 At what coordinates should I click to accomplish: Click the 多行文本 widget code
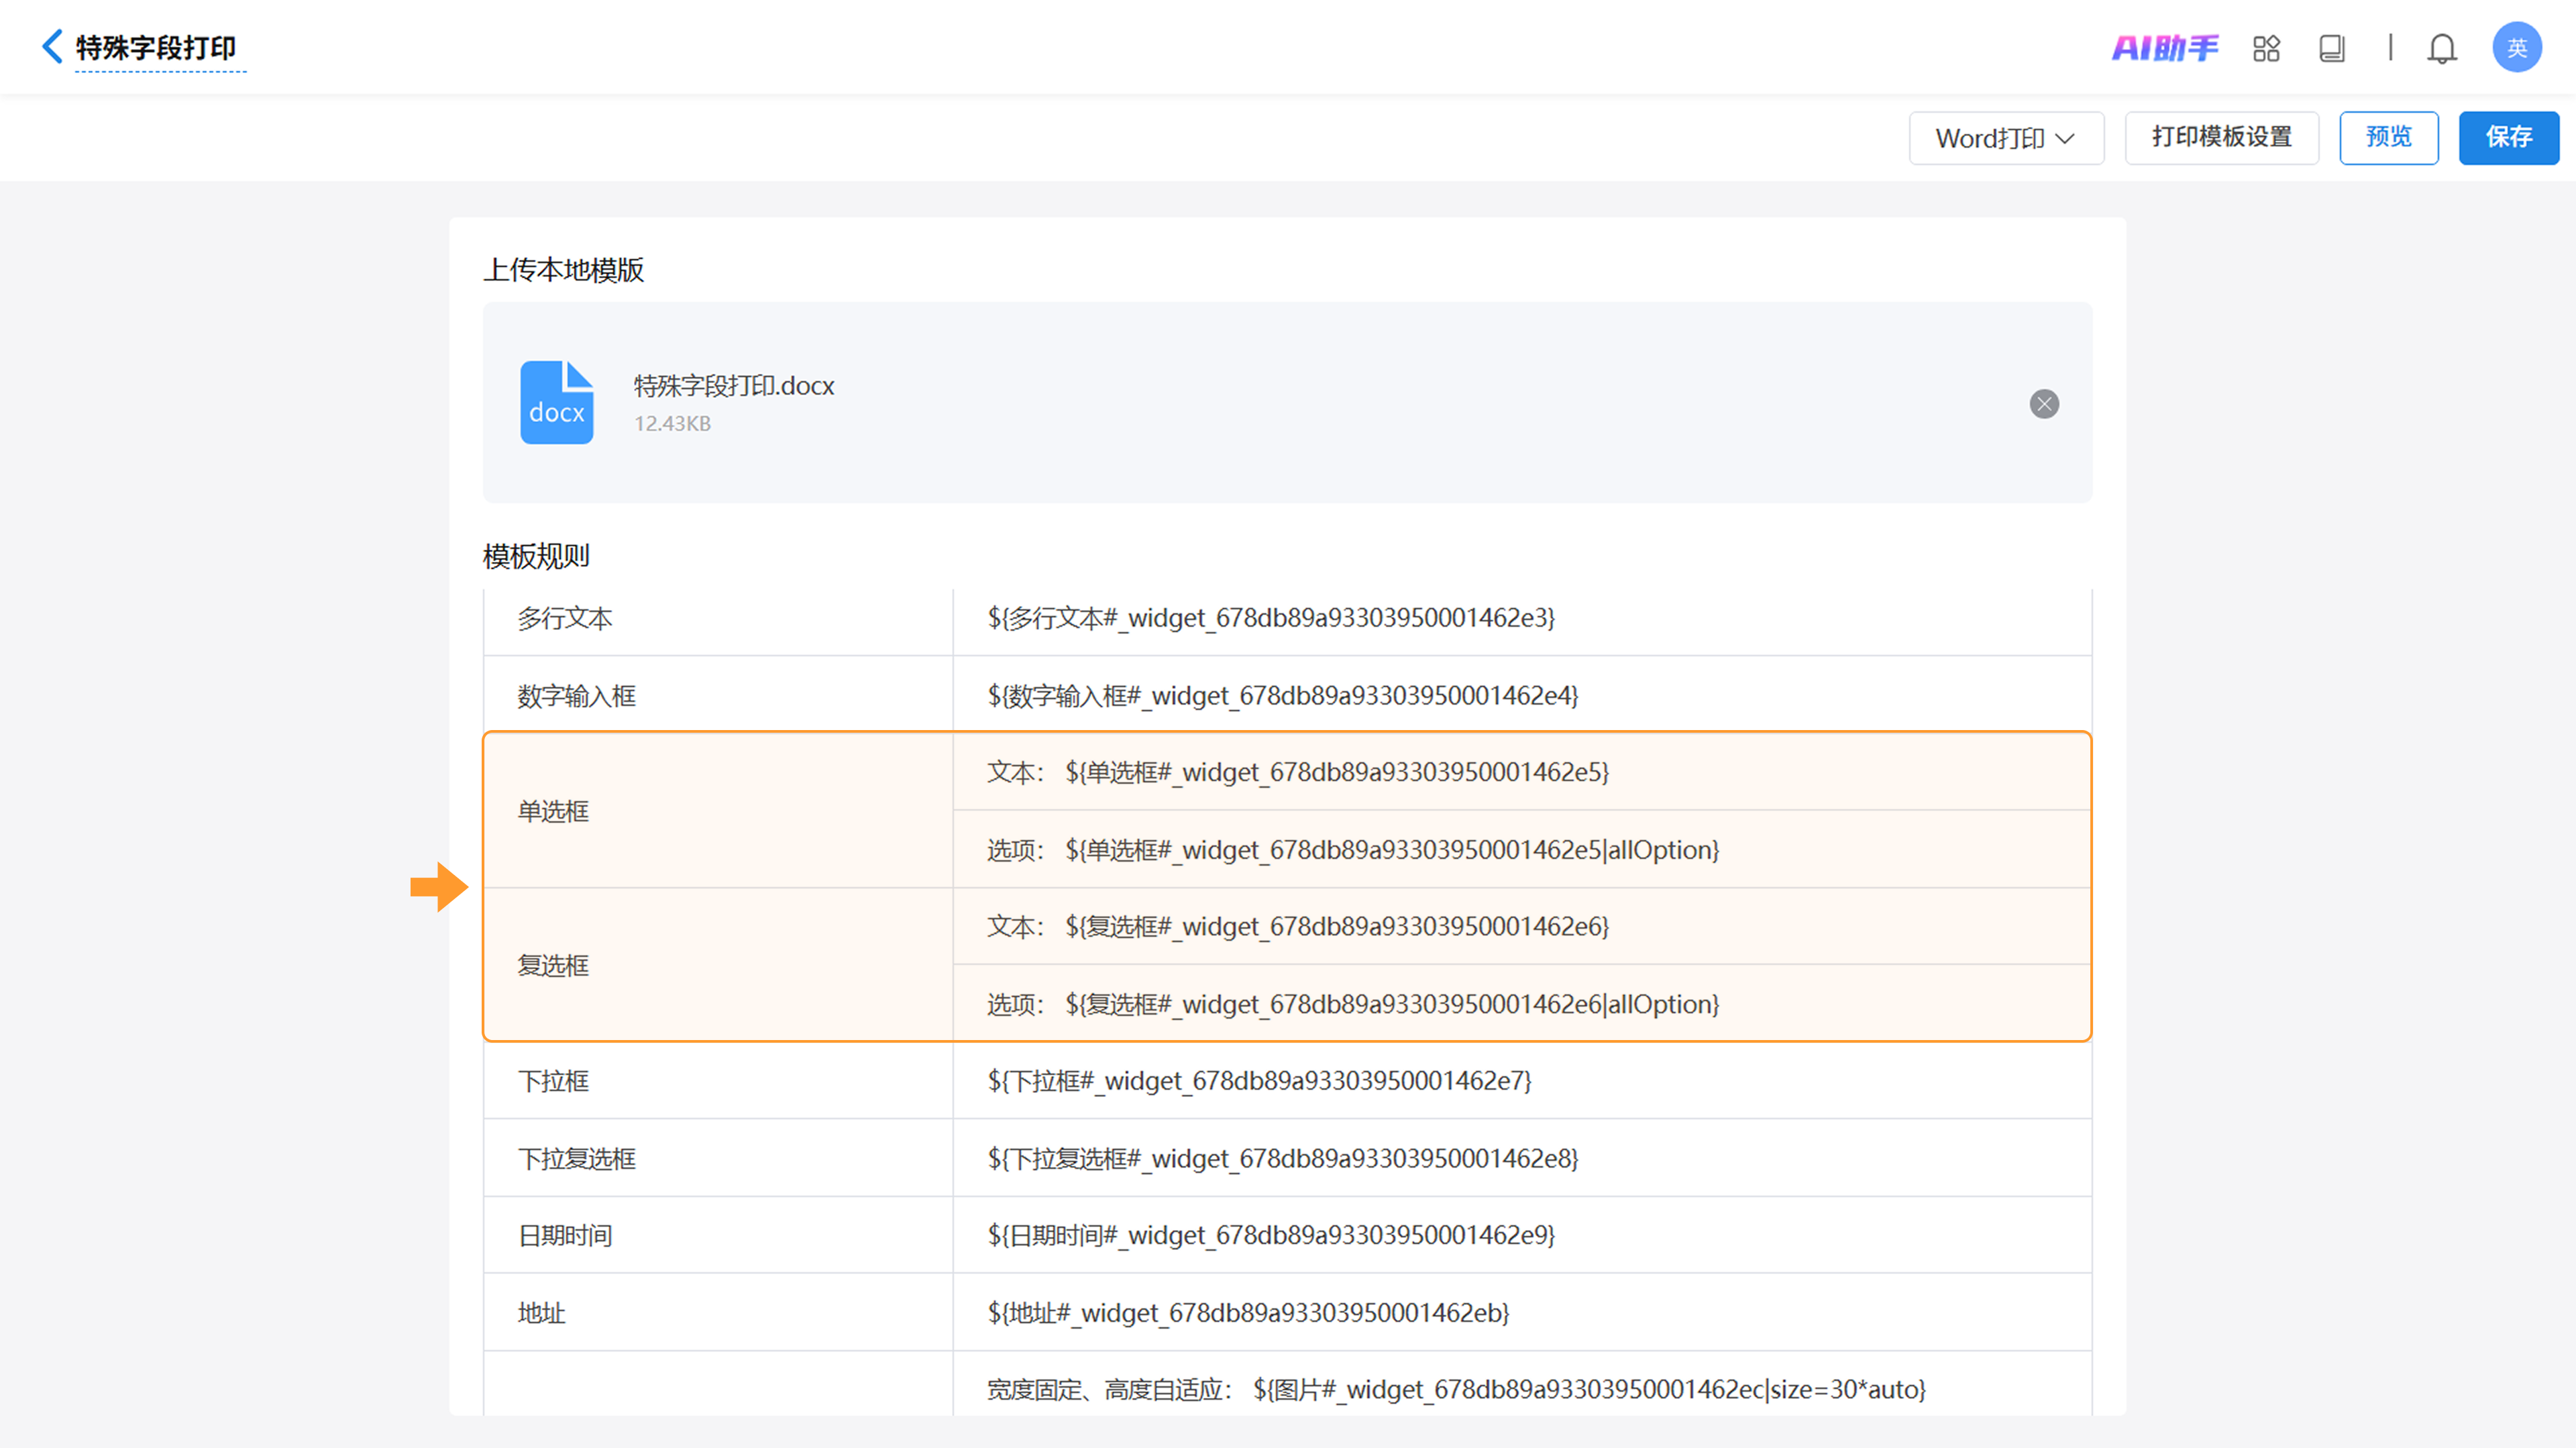click(x=1271, y=618)
